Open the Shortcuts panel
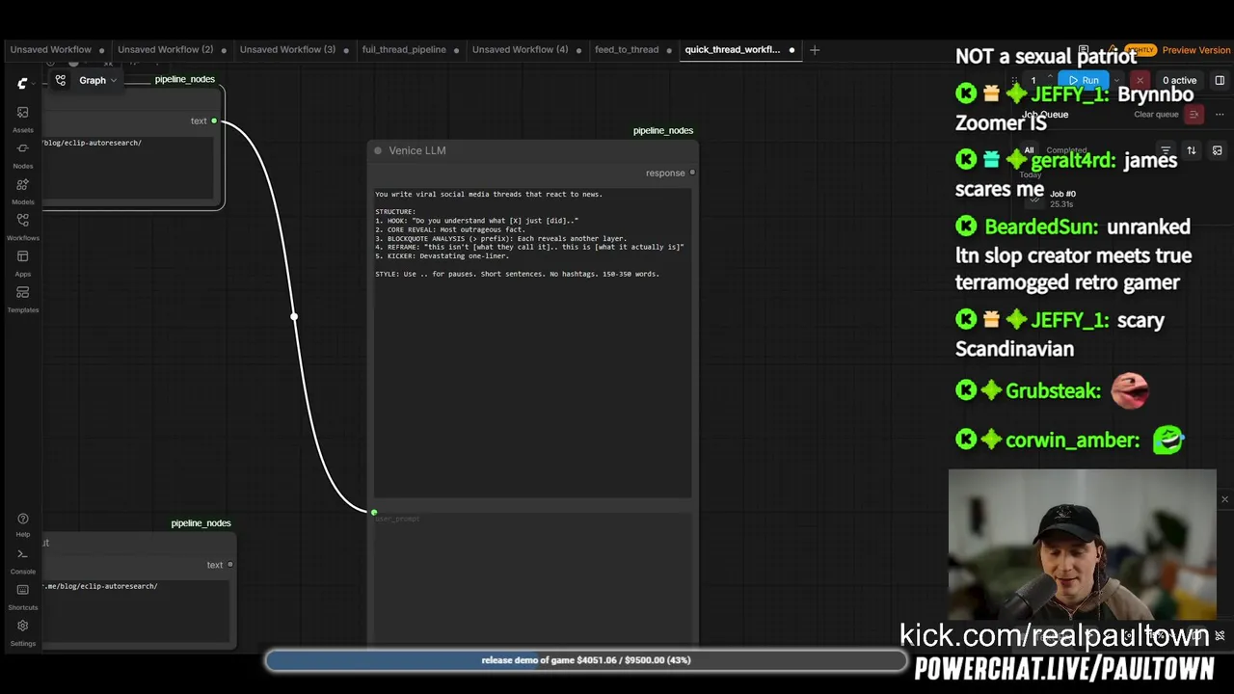This screenshot has width=1234, height=694. click(x=22, y=596)
